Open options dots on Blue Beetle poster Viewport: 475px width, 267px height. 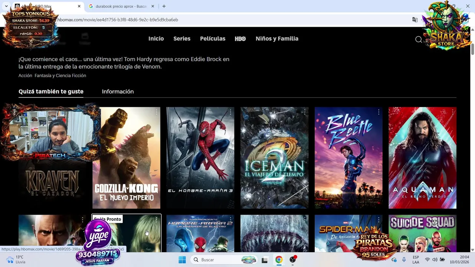(379, 112)
